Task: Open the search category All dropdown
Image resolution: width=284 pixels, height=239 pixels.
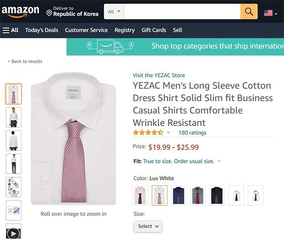Action: (114, 11)
